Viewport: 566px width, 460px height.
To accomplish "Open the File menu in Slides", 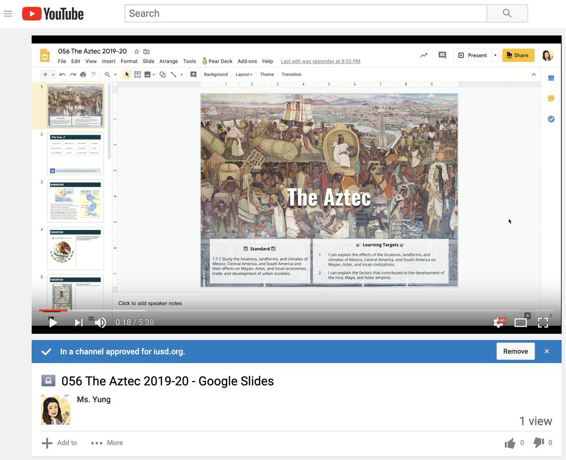I will click(x=62, y=61).
